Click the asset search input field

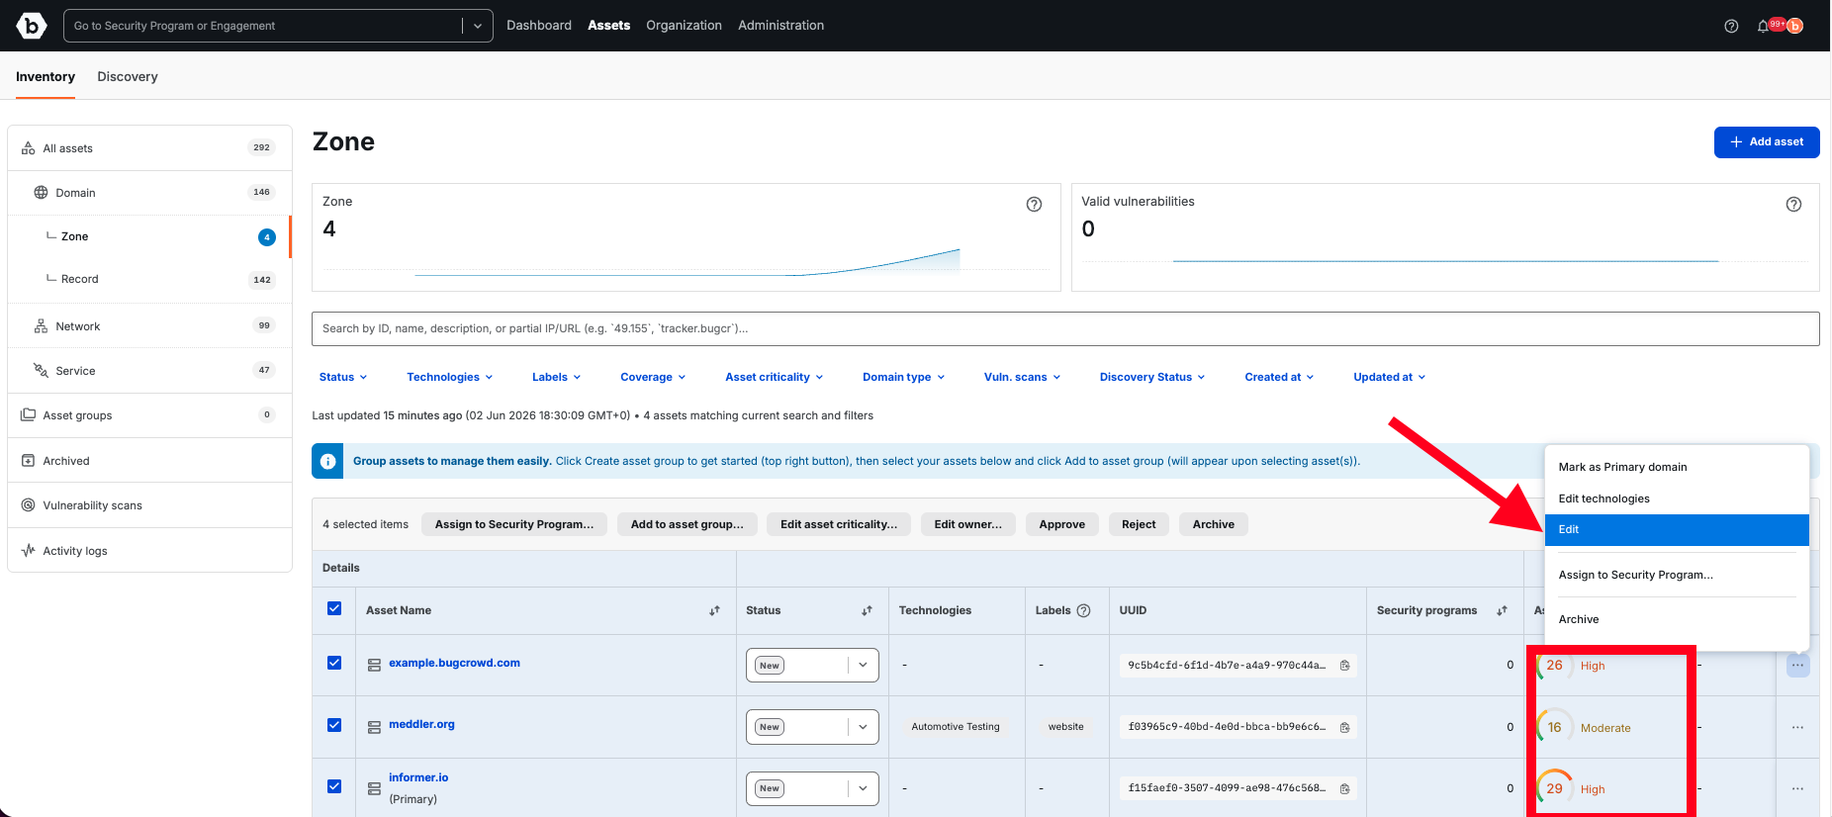(1065, 328)
